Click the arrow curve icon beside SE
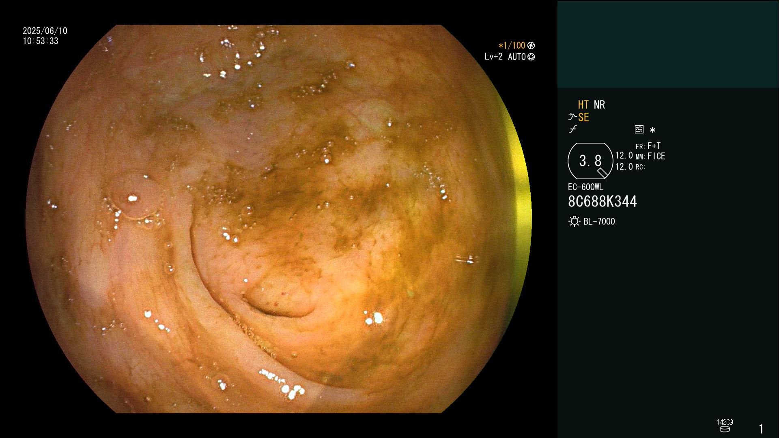Screen dimensions: 779x438 coord(572,117)
